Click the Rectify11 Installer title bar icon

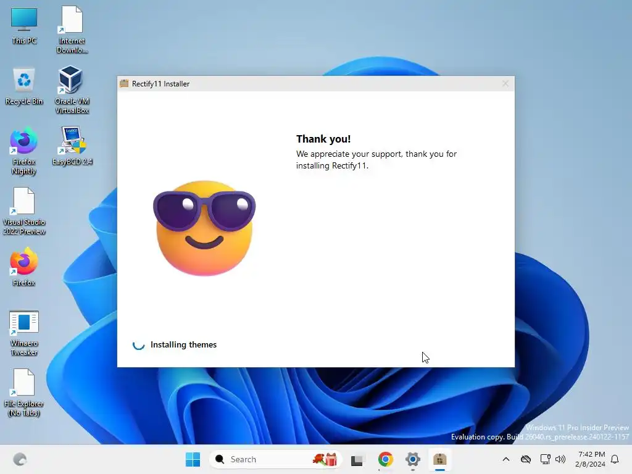tap(124, 83)
